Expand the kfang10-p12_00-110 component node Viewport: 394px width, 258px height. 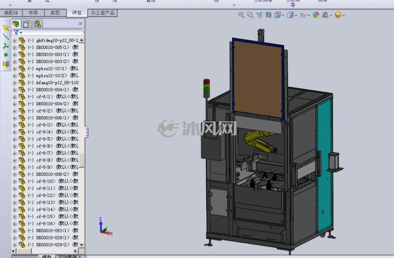pos(14,83)
